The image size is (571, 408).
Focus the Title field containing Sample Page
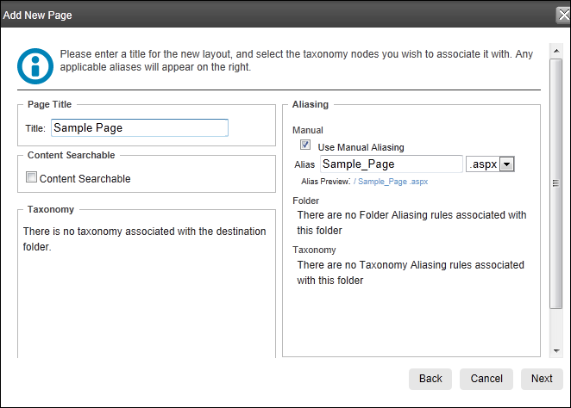click(140, 128)
